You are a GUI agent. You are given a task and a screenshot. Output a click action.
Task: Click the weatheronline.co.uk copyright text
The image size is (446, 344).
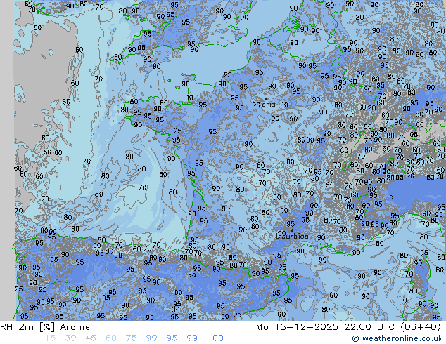tap(397, 338)
